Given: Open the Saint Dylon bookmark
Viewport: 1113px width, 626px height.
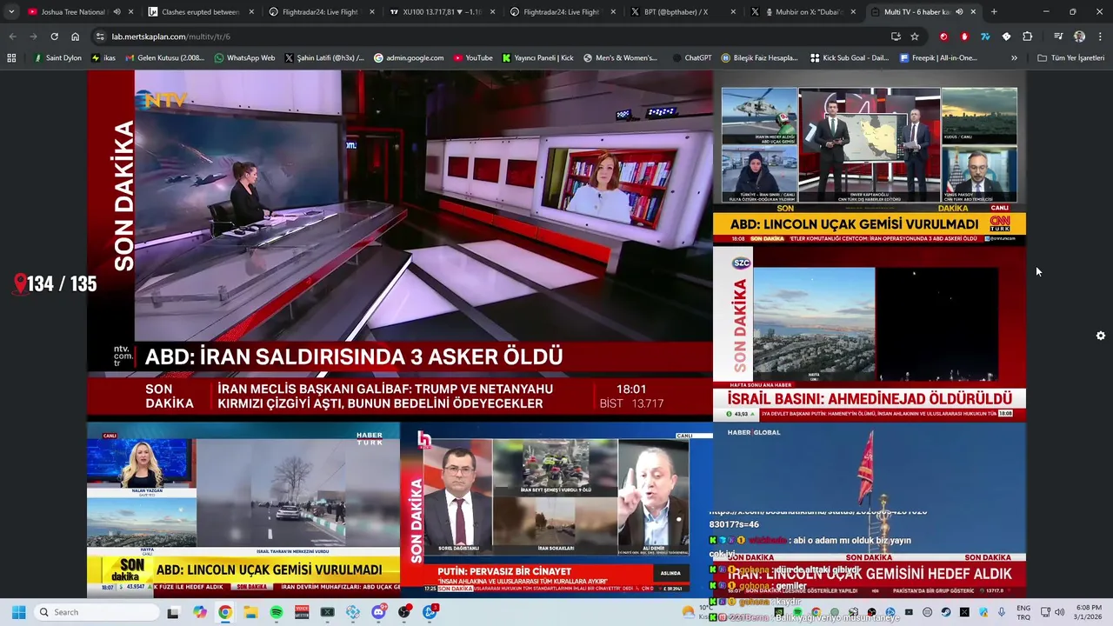Looking at the screenshot, I should coord(57,58).
